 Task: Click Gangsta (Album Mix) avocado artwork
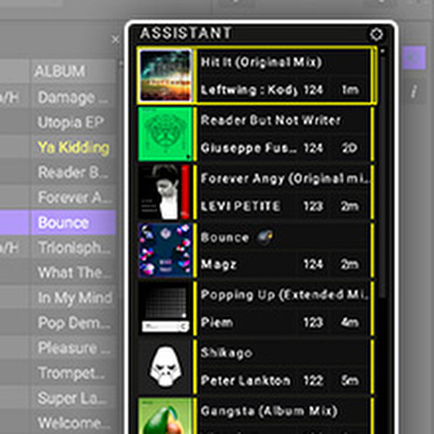tap(166, 416)
